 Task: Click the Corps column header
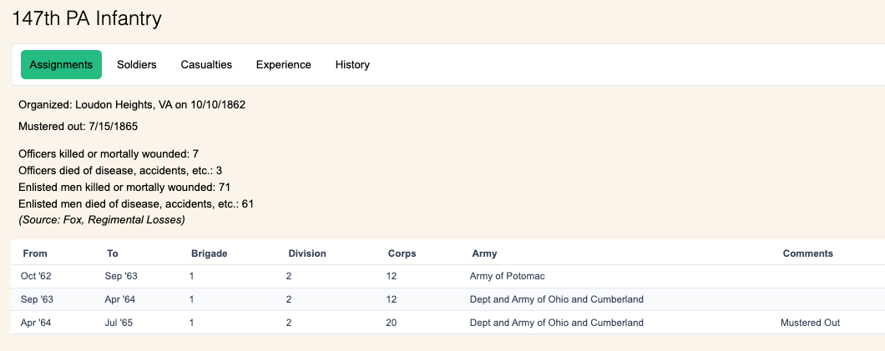click(402, 253)
